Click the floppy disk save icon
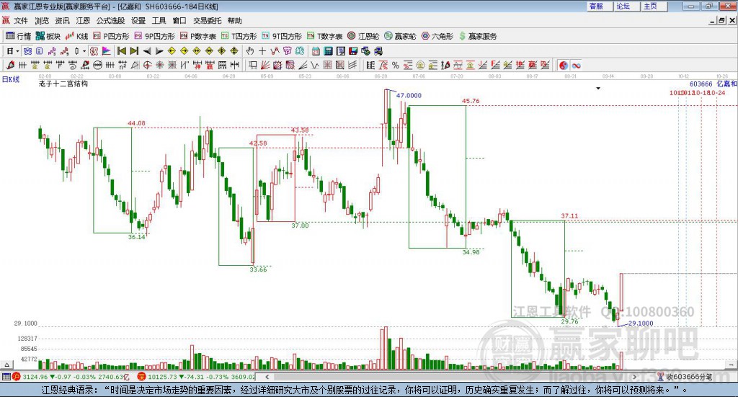738x397 pixels. click(352, 51)
